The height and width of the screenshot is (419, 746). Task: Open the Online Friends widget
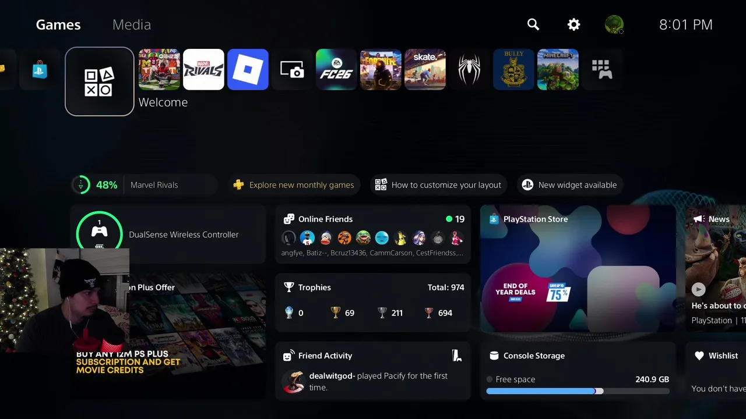(x=373, y=235)
